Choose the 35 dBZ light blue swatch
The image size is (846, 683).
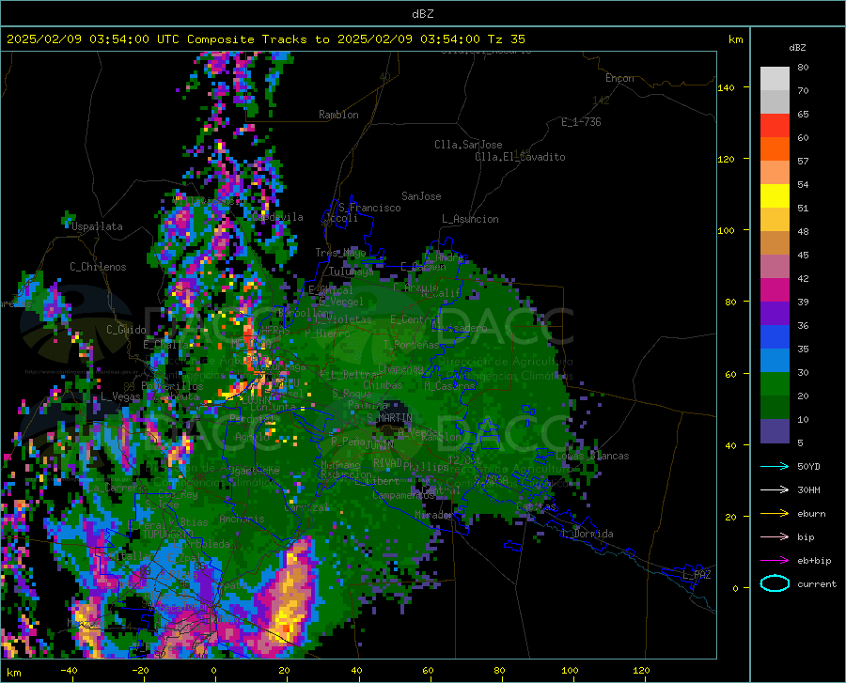pyautogui.click(x=775, y=361)
